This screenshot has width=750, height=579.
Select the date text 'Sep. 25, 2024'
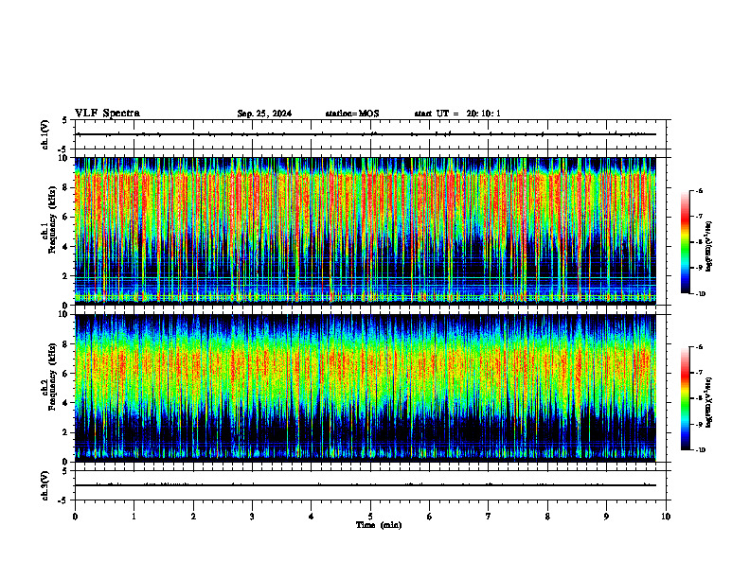tap(264, 114)
